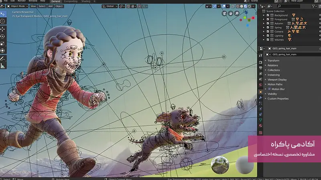Open the Object Mode dropdown

coord(18,6)
